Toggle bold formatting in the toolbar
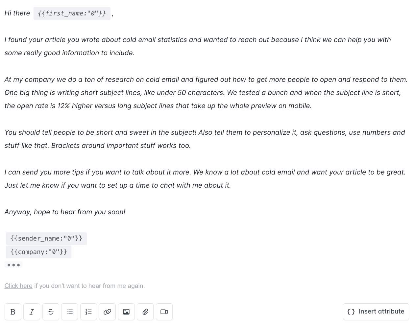Viewport: 415px width, 326px height. coord(13,312)
